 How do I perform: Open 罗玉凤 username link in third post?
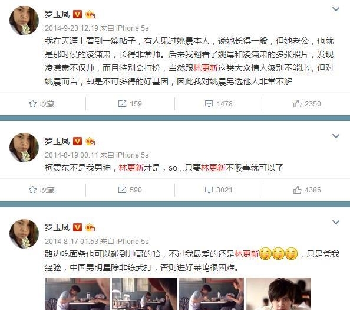[x=57, y=227]
